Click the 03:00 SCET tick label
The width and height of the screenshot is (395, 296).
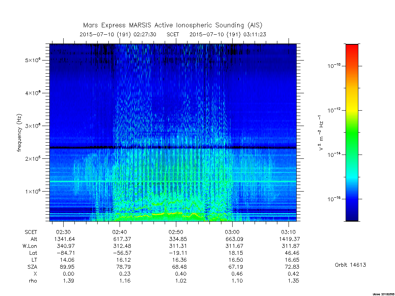232,232
